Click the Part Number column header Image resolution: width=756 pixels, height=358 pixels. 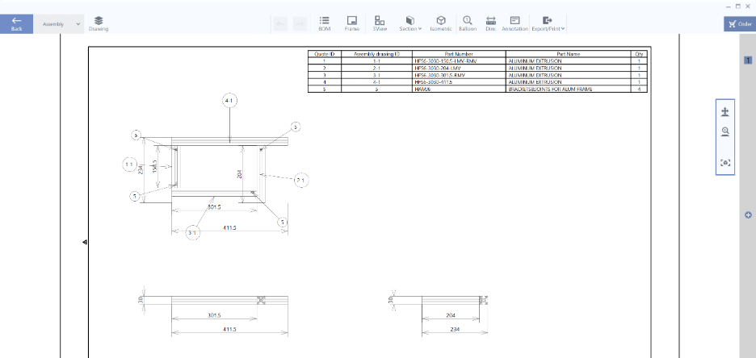[x=459, y=54]
